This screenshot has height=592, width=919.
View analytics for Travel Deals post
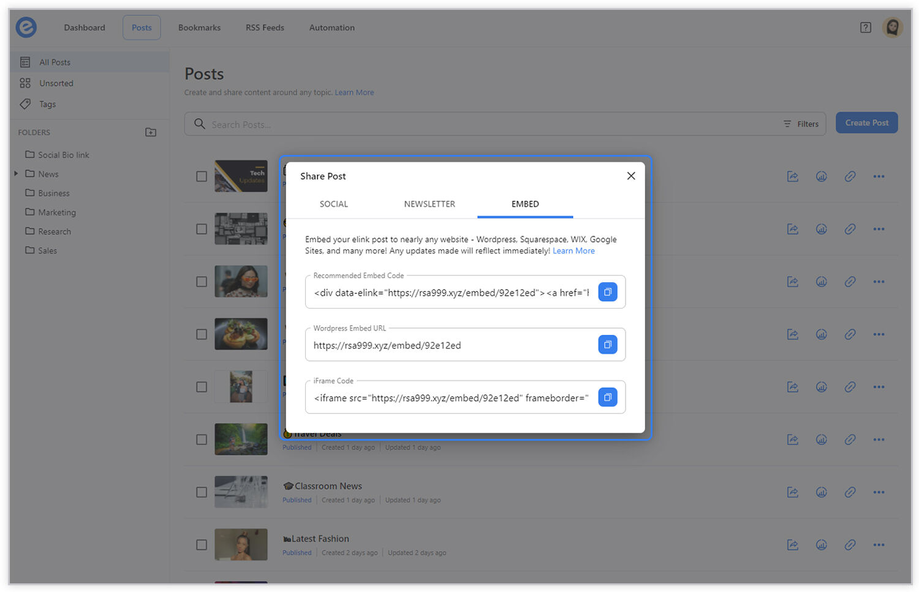click(822, 440)
